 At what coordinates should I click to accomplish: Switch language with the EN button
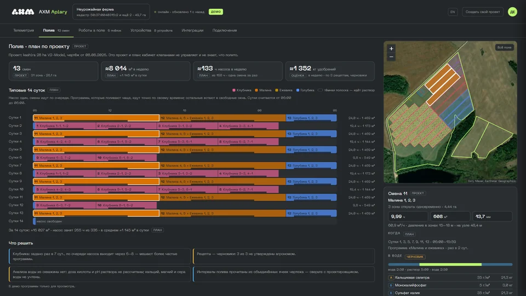point(453,12)
